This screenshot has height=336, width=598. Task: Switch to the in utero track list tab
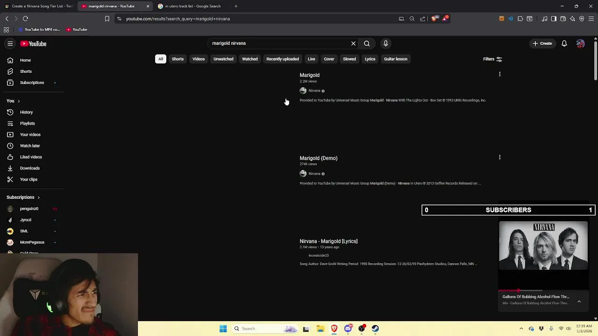(192, 6)
